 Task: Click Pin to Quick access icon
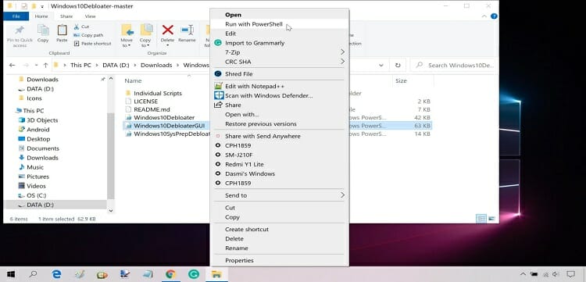20,30
